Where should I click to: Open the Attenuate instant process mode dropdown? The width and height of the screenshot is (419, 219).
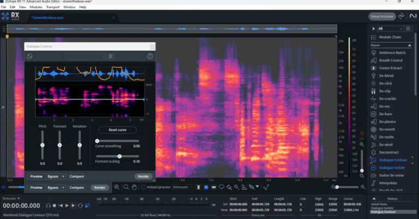click(183, 187)
